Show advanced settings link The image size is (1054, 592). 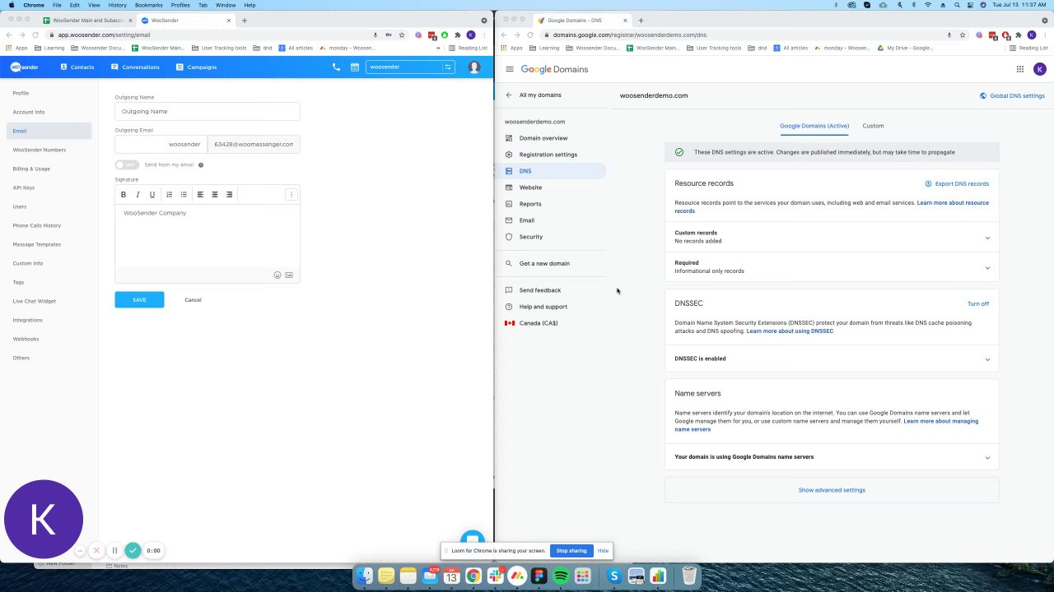pyautogui.click(x=832, y=490)
